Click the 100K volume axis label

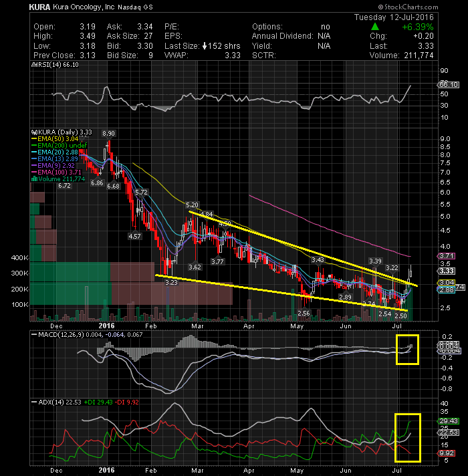click(x=20, y=304)
